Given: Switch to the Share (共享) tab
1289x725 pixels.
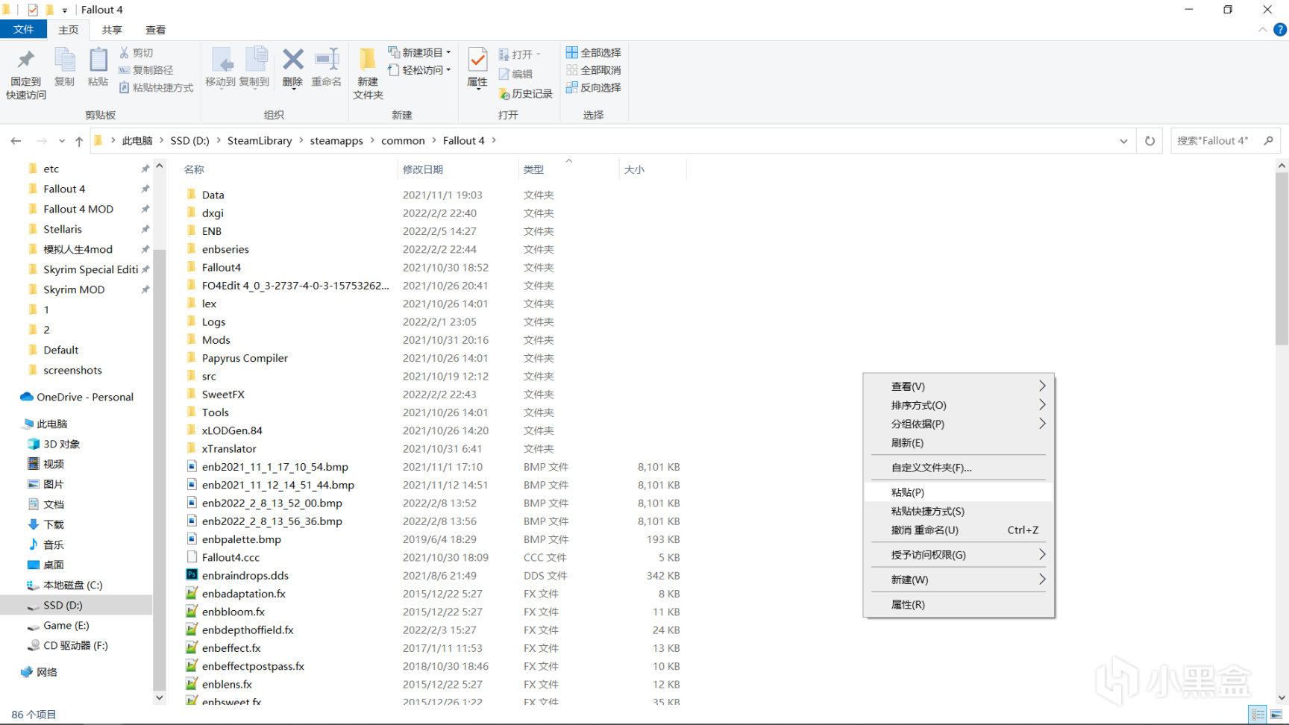Looking at the screenshot, I should tap(112, 30).
